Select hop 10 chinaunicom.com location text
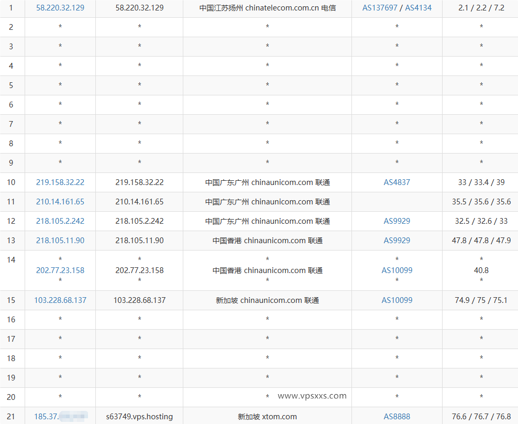This screenshot has width=518, height=424. click(x=267, y=182)
